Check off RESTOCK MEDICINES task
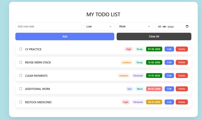 coord(21,102)
